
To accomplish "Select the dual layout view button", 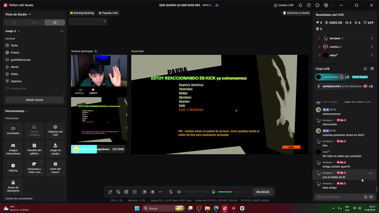I will [55, 23].
